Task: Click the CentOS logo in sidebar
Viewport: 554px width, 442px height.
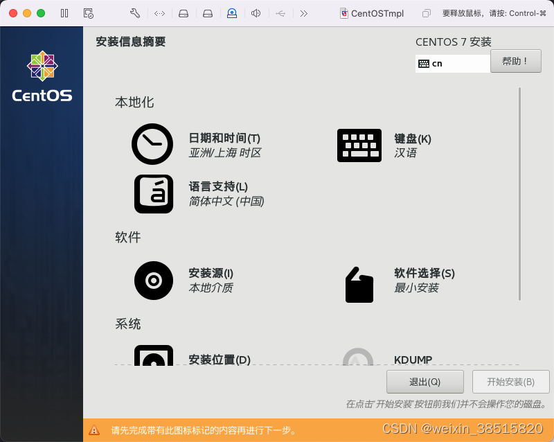Action: (x=42, y=76)
